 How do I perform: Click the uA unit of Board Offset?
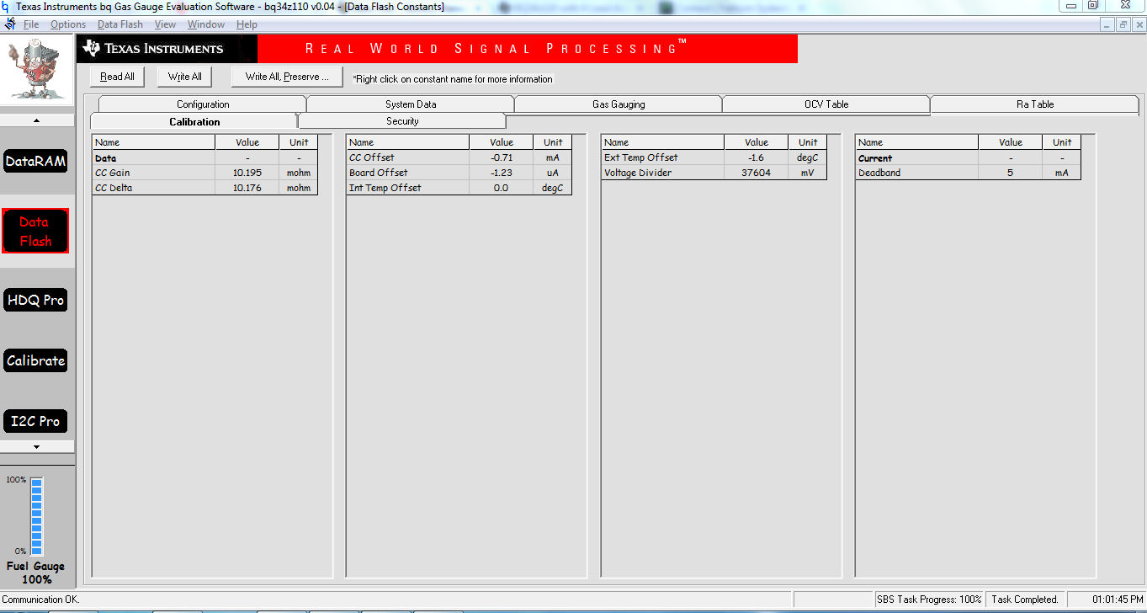click(x=553, y=173)
